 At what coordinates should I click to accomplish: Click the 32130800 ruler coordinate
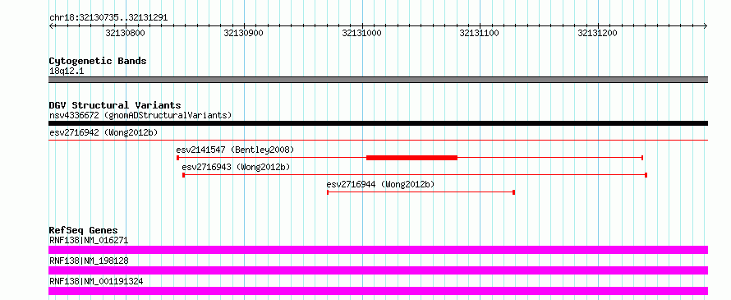[125, 33]
